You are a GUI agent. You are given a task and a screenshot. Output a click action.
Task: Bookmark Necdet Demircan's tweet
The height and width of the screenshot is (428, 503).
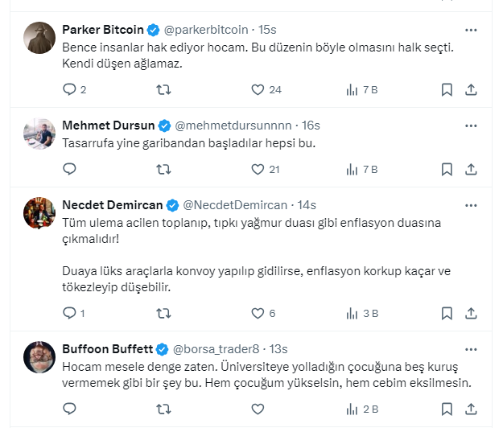[x=447, y=313]
